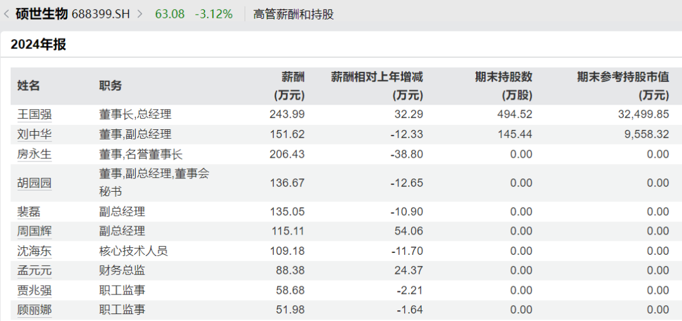Open executive 刘中华 name link
This screenshot has height=321, width=682.
coord(34,134)
